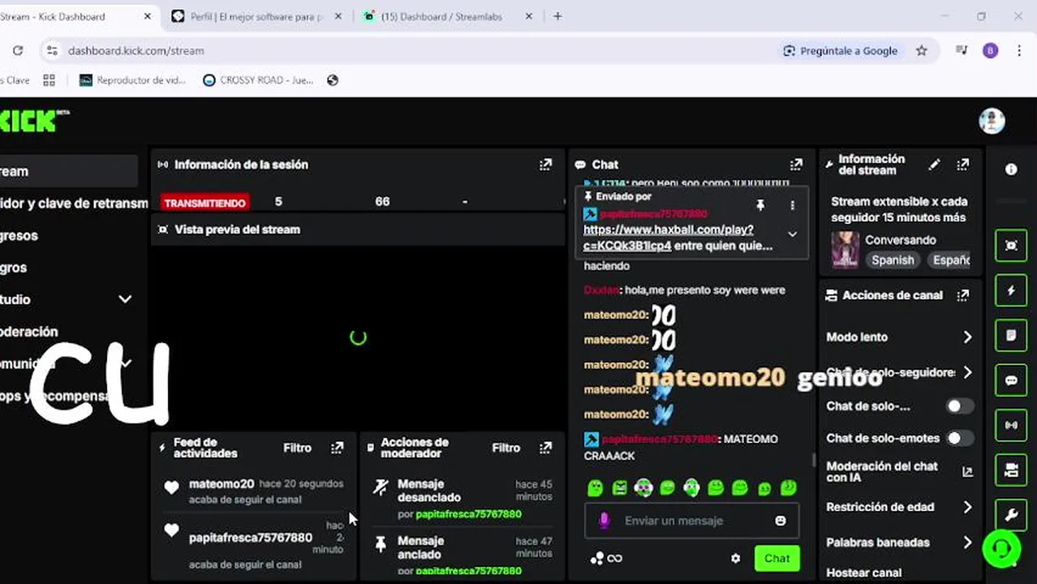Click the TRANSMITIENDO status badge
This screenshot has height=584, width=1037.
click(204, 203)
